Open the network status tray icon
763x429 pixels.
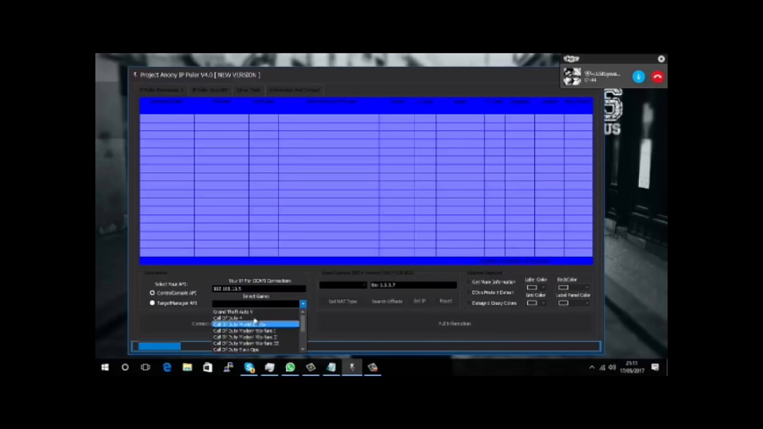coord(602,368)
